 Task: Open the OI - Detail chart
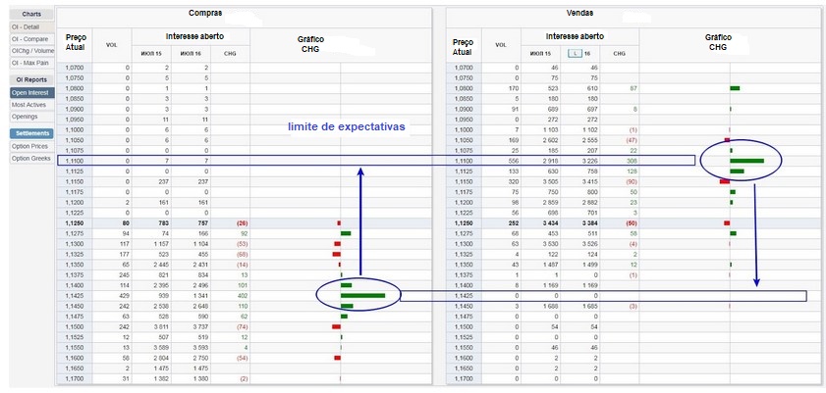coord(31,26)
